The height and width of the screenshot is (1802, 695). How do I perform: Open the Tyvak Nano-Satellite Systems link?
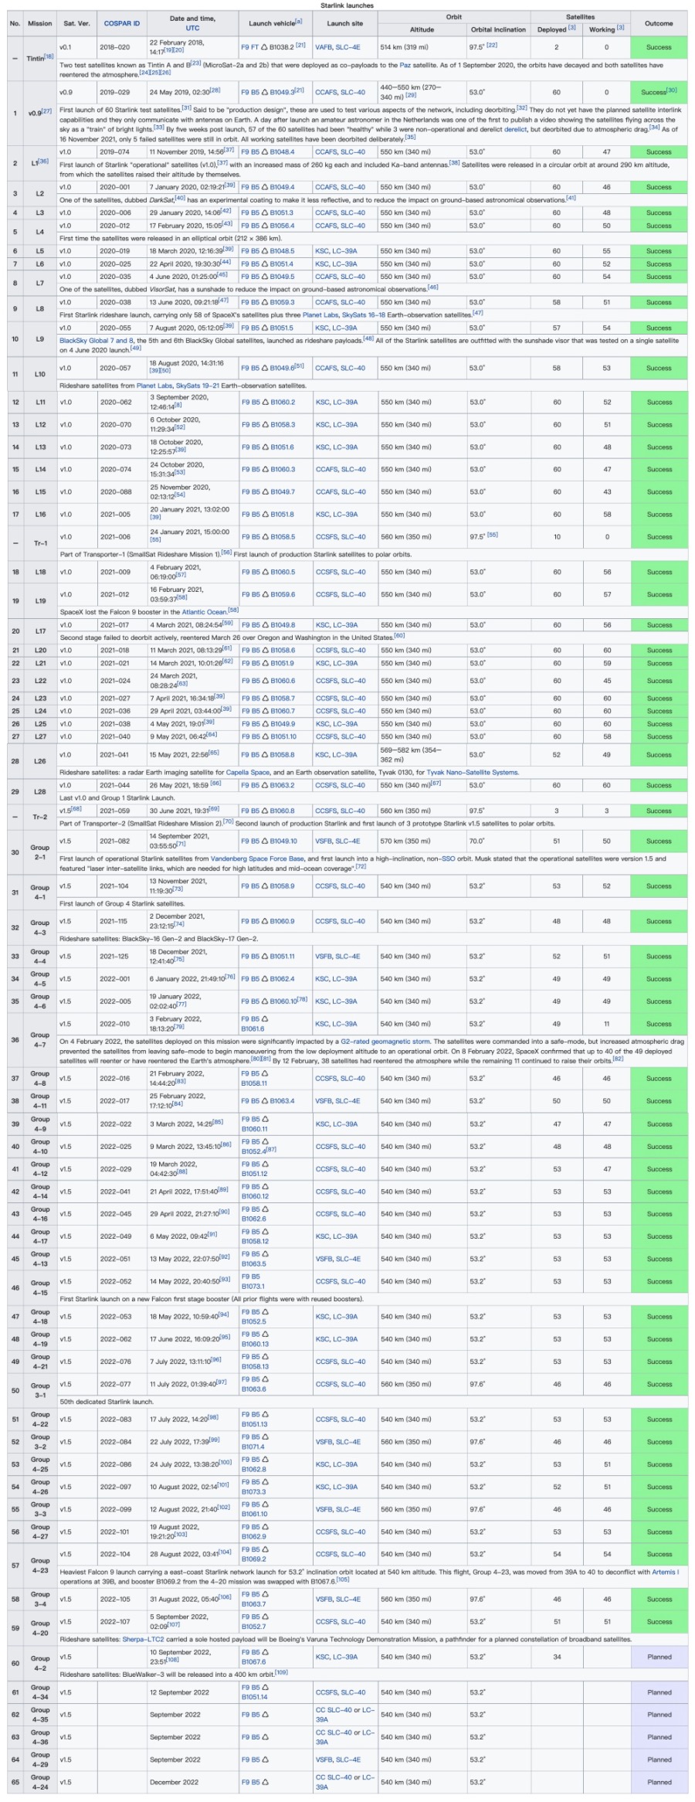472,772
